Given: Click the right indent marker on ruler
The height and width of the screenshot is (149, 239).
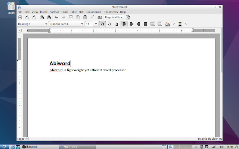Looking at the screenshot, I should pyautogui.click(x=193, y=30).
